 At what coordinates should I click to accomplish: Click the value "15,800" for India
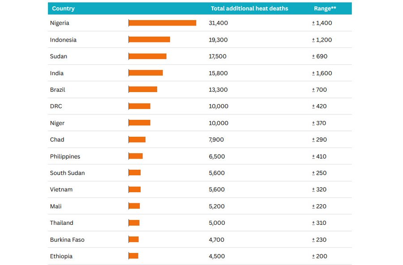(x=218, y=73)
